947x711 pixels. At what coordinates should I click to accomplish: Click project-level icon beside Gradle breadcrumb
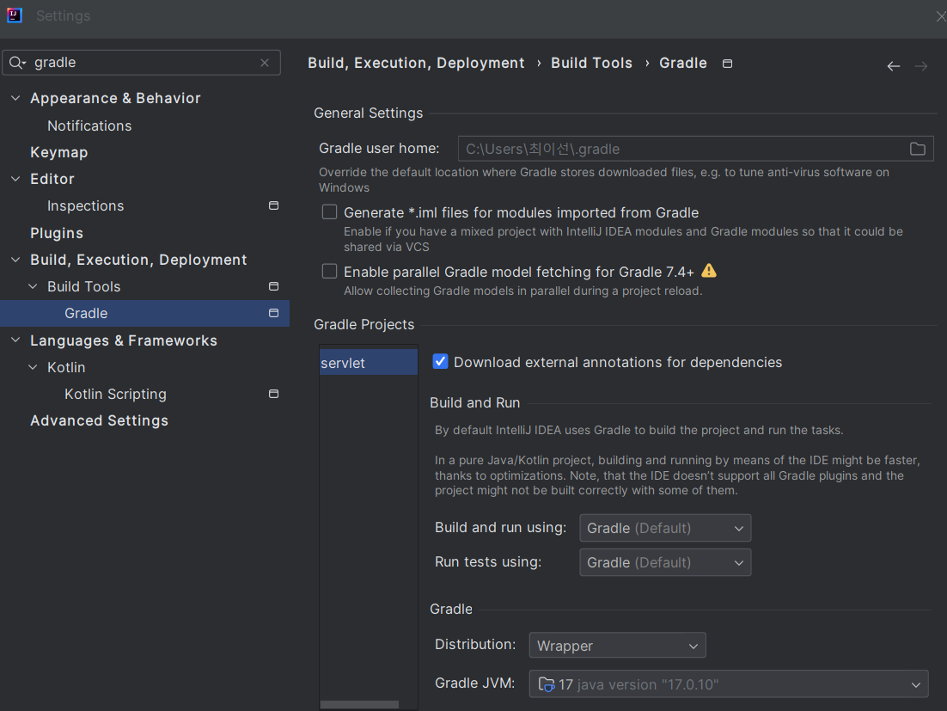728,64
